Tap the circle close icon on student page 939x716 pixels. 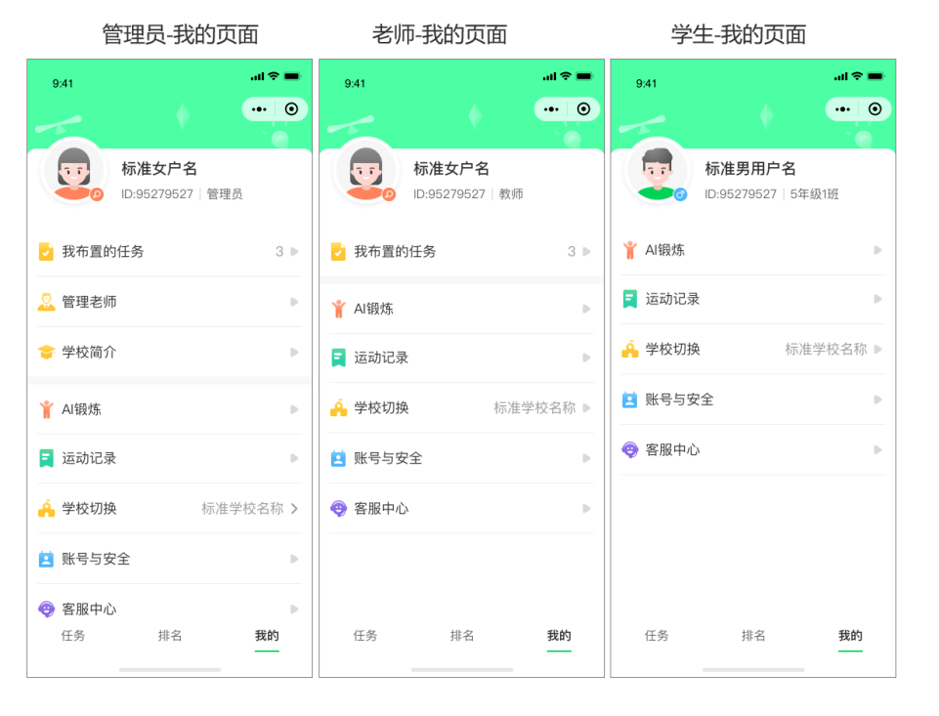[875, 109]
